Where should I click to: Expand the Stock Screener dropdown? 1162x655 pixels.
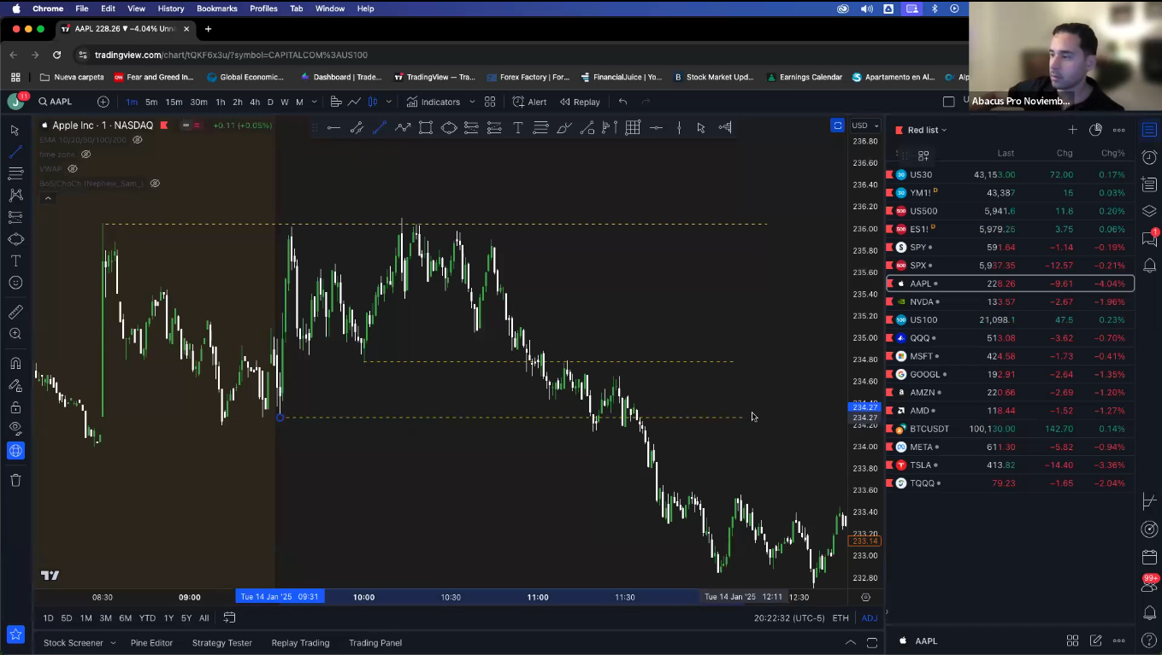click(x=111, y=643)
